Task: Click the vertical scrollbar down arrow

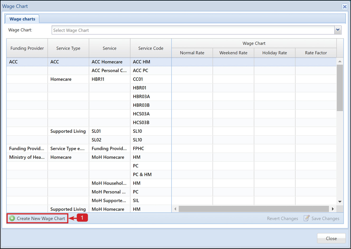Action: point(340,201)
